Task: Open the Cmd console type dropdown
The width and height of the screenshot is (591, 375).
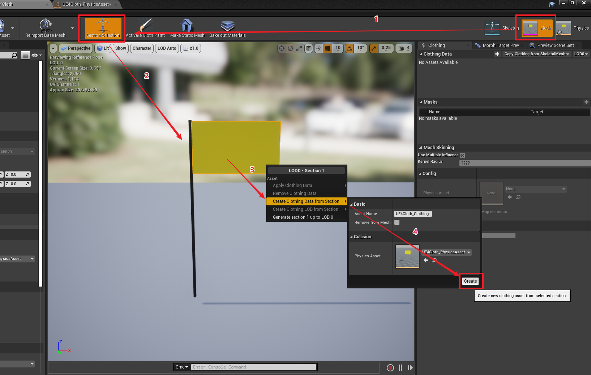Action: (x=182, y=367)
